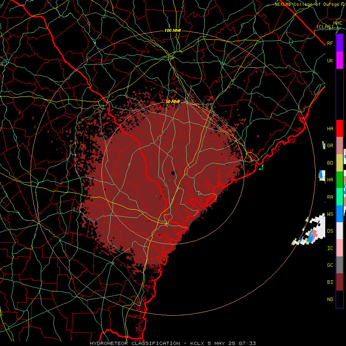This screenshot has height=346, width=346.
Task: Click the red HA legend color swatch
Action: [339, 128]
